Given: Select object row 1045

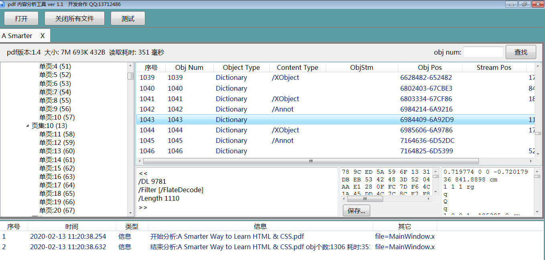Looking at the screenshot, I should click(x=335, y=140).
